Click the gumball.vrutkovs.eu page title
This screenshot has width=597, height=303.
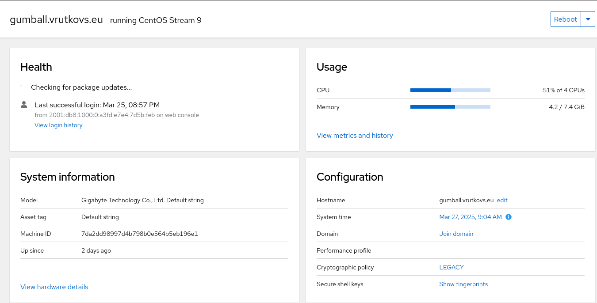coord(57,20)
